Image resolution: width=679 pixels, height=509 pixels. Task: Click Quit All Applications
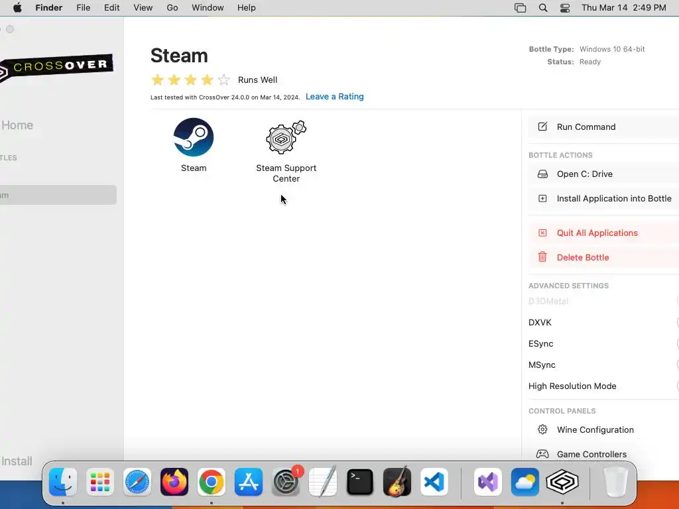pos(603,233)
